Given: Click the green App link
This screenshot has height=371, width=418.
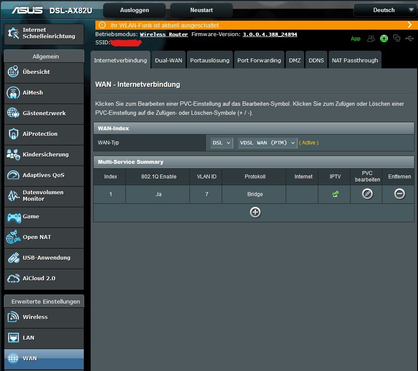Looking at the screenshot, I should pos(356,39).
